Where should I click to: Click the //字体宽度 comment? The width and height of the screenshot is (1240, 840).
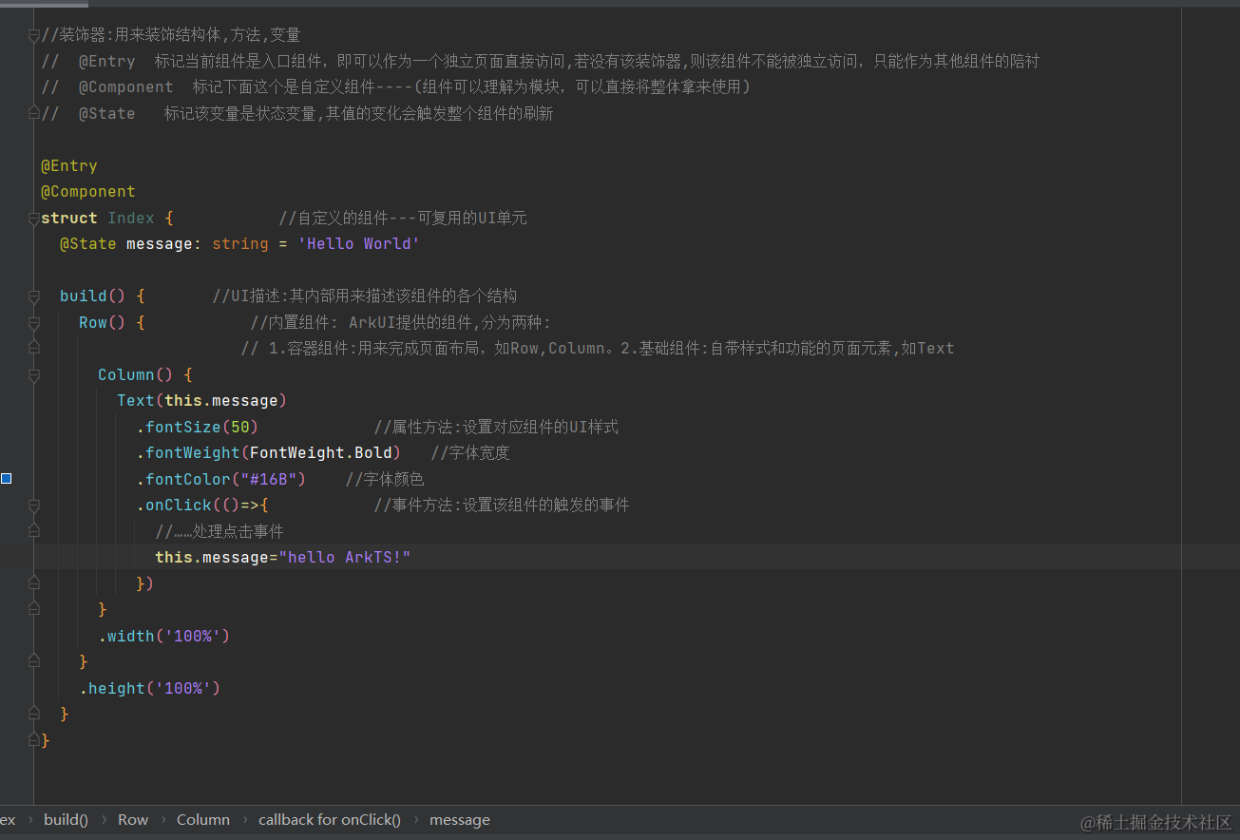[x=470, y=452]
